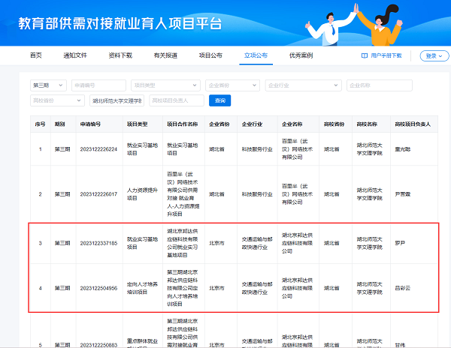
Task: Click the 用户手册下载 book icon
Action: pos(365,55)
